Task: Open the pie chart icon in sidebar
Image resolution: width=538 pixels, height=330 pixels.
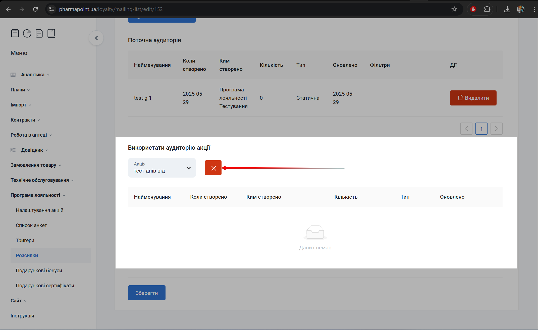Action: (27, 33)
